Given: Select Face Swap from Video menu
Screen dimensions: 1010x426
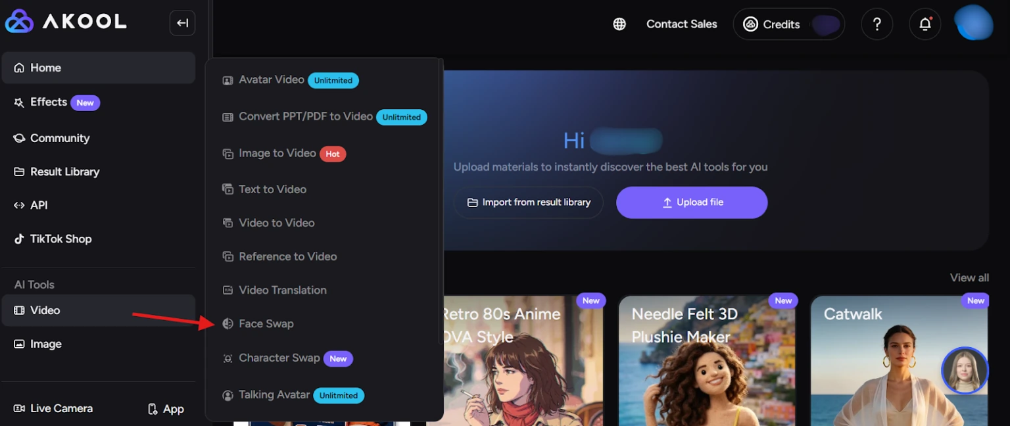Looking at the screenshot, I should (266, 323).
